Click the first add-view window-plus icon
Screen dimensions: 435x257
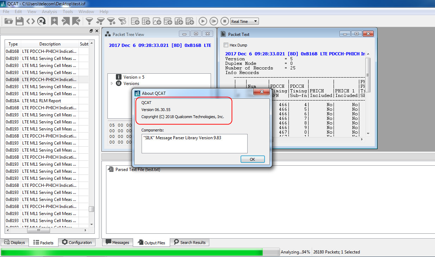click(135, 21)
